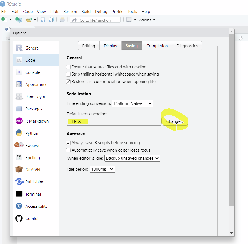This screenshot has width=248, height=244.
Task: Click the Print icon in toolbar
Action: pos(62,20)
